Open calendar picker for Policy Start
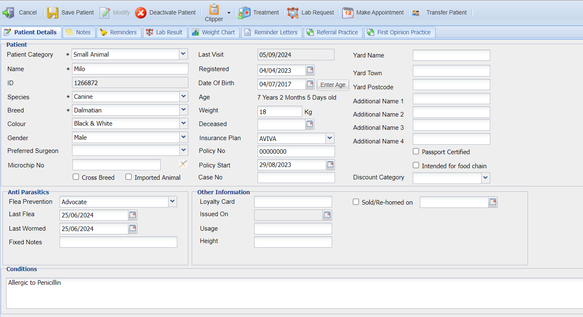The image size is (583, 317). point(330,164)
